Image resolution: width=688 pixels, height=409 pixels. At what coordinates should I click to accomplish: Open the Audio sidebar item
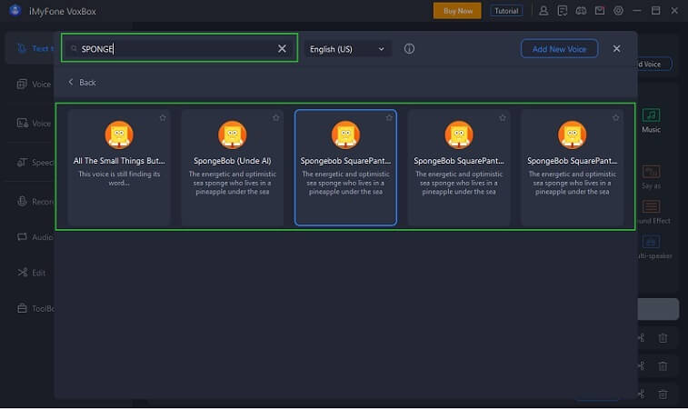tap(35, 237)
